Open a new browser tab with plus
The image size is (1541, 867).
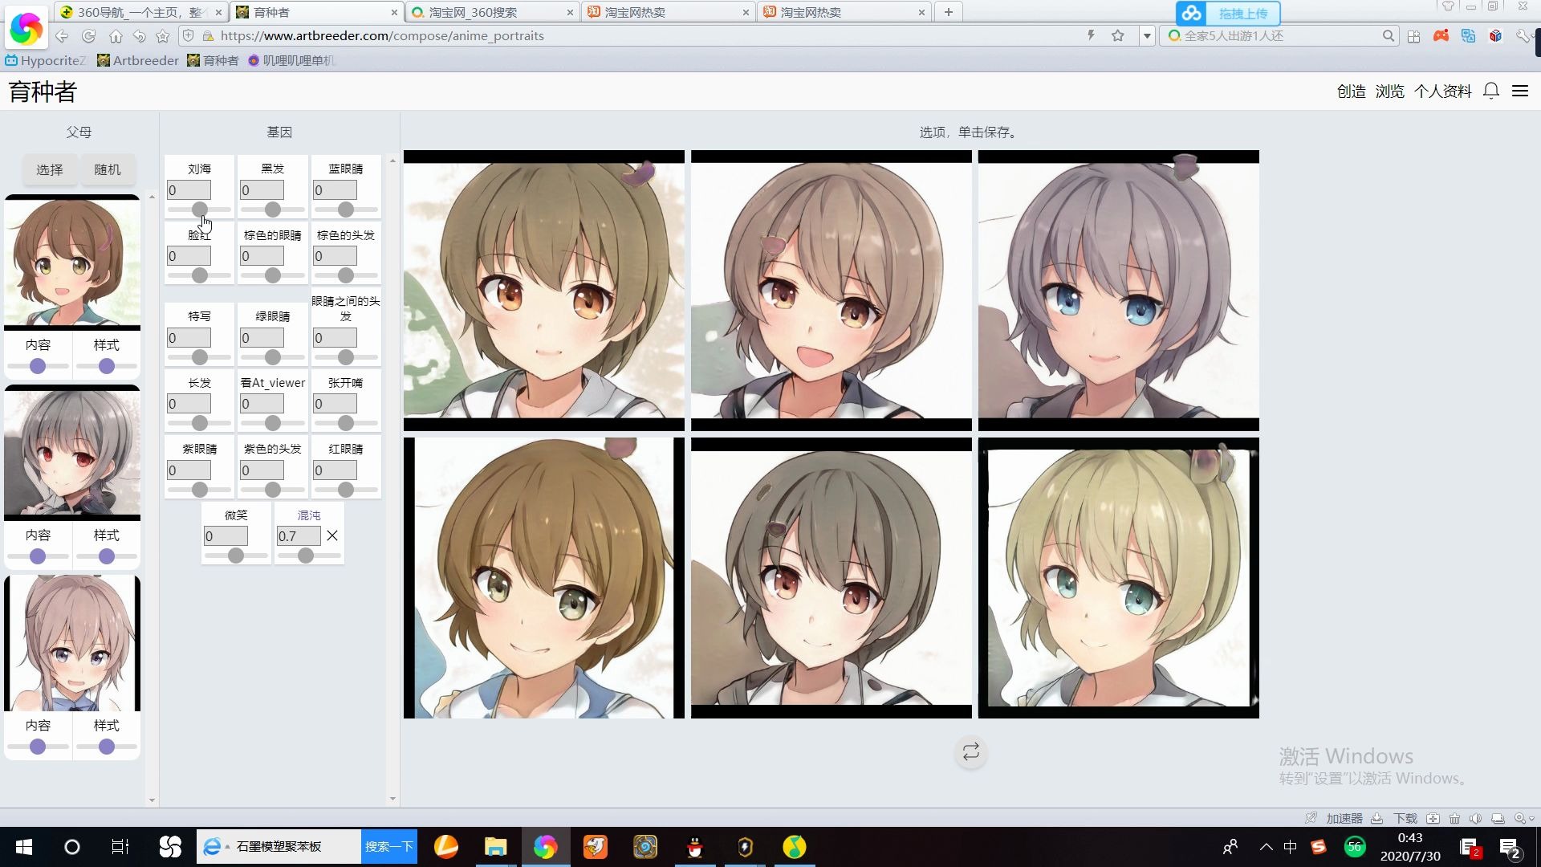coord(949,12)
